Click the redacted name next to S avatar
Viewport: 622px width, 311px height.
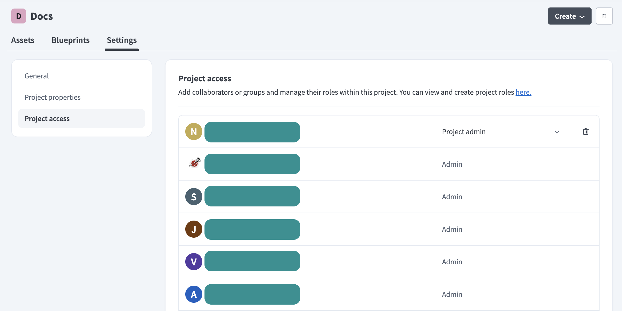tap(252, 196)
